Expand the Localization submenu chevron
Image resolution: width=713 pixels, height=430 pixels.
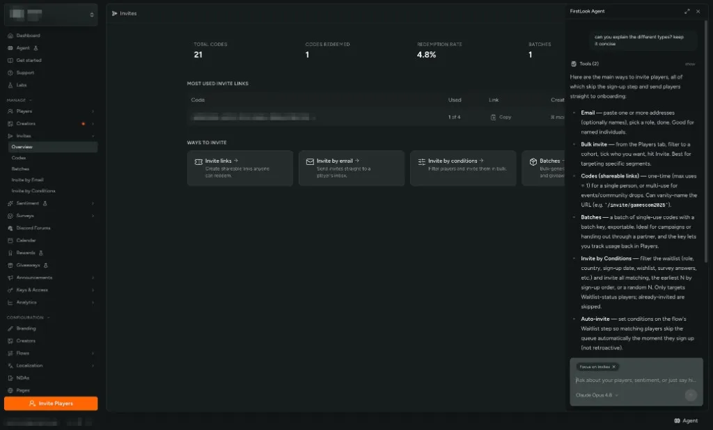pos(93,365)
